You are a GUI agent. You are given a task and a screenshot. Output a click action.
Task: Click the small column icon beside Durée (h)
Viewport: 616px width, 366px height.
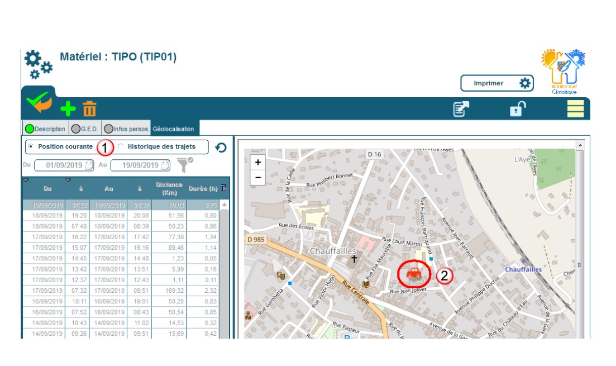(224, 188)
